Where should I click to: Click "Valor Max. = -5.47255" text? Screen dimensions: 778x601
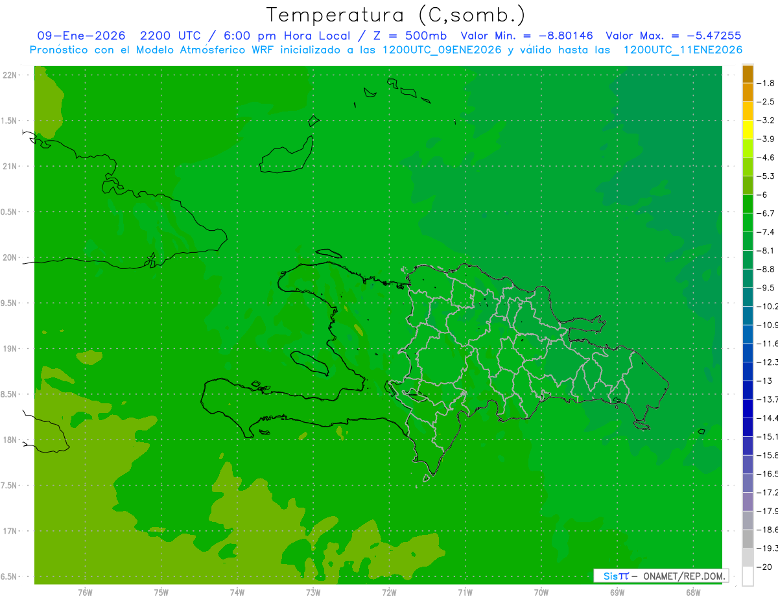click(673, 36)
